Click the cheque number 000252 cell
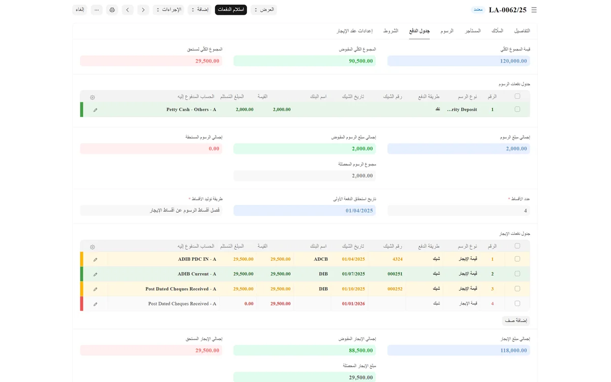Viewport: 611px width, 382px height. pos(387,289)
